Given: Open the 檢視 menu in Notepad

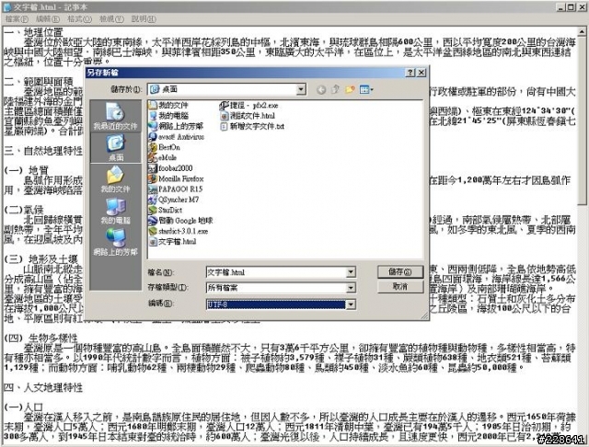Looking at the screenshot, I should point(111,18).
